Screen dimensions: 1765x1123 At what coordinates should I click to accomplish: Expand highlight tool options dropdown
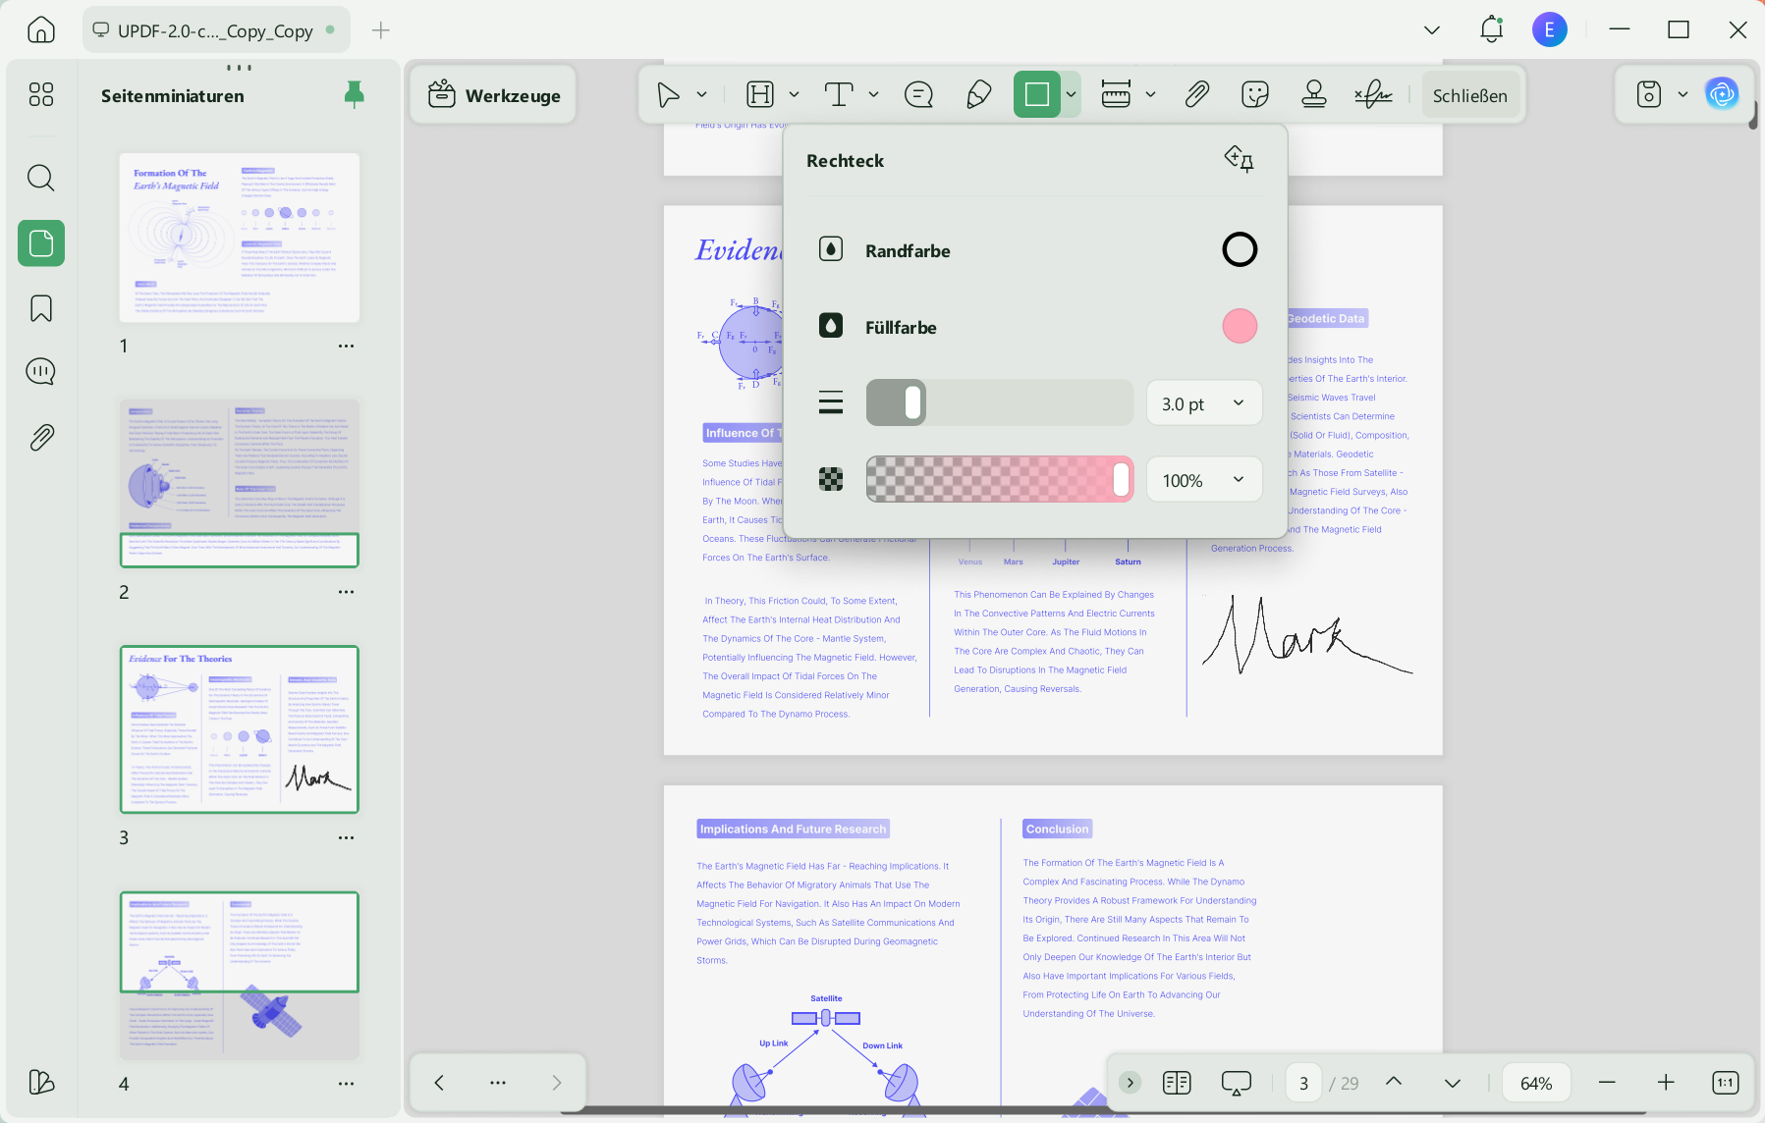click(794, 94)
